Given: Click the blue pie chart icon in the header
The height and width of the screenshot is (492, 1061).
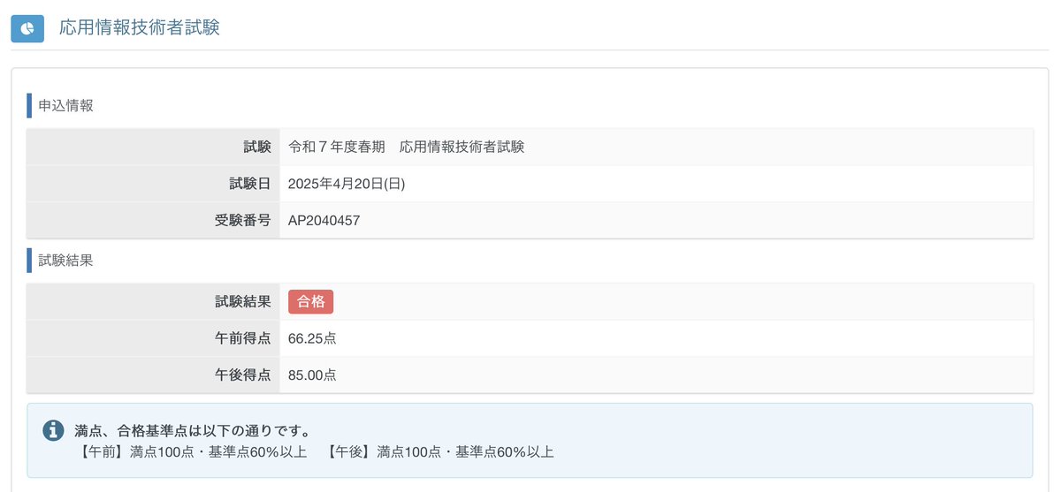Looking at the screenshot, I should click(27, 28).
